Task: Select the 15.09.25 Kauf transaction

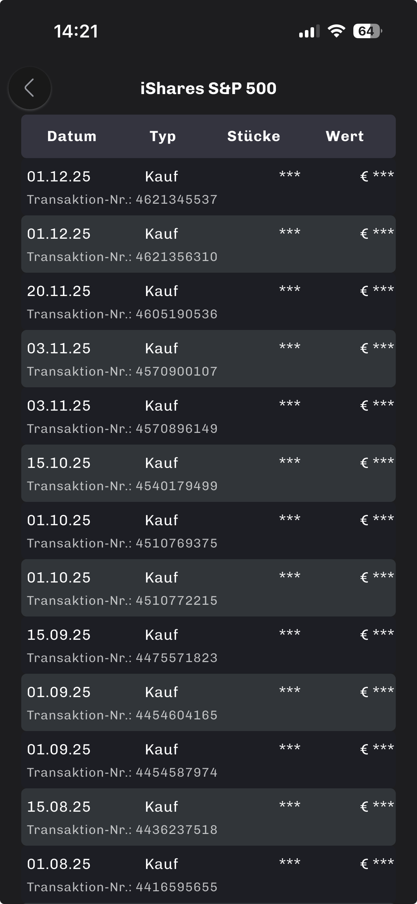Action: tap(208, 645)
